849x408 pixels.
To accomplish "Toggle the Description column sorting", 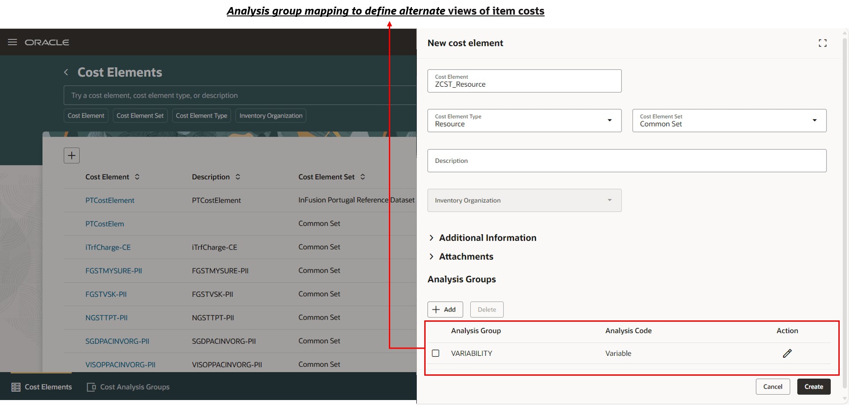I will click(238, 177).
